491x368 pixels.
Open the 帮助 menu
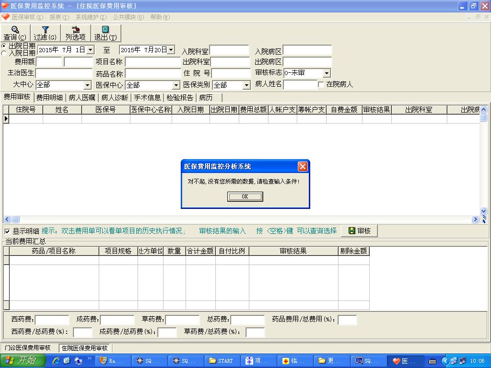coord(160,17)
